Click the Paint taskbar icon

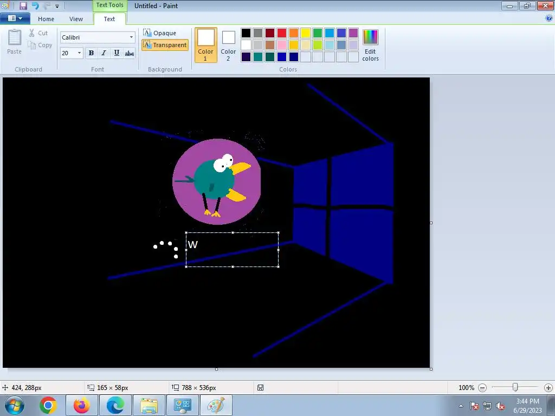(x=216, y=405)
